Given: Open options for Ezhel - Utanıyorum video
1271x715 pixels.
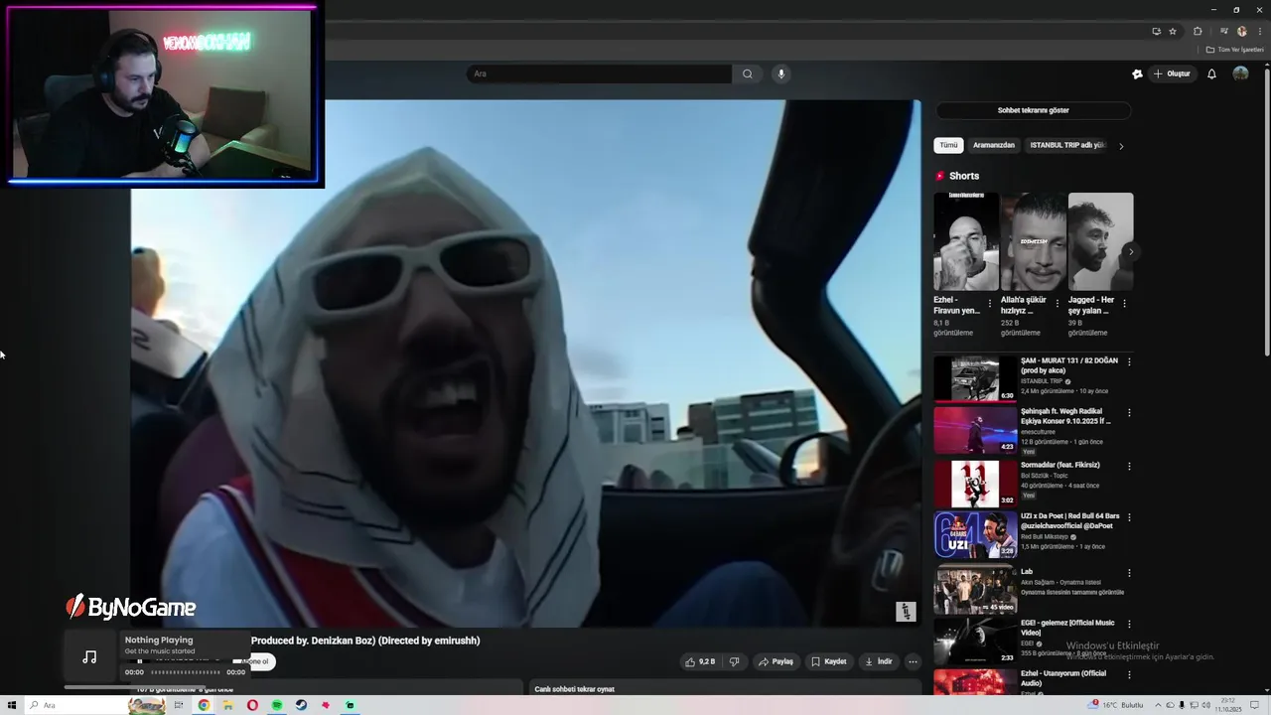Looking at the screenshot, I should [x=1129, y=676].
